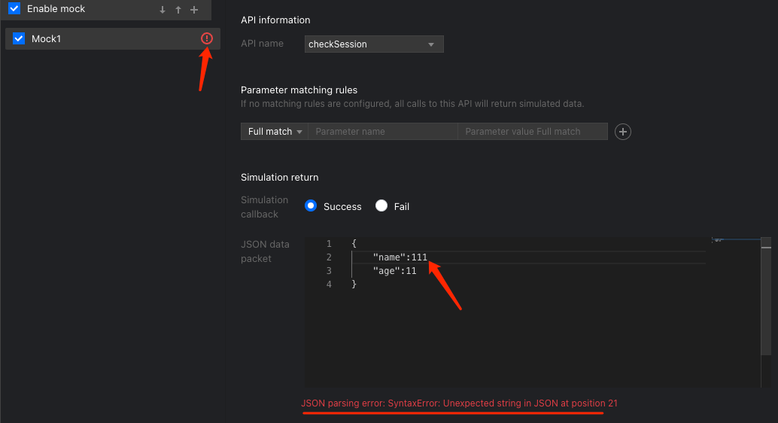
Task: Expand the Full match dropdown
Action: coord(275,132)
